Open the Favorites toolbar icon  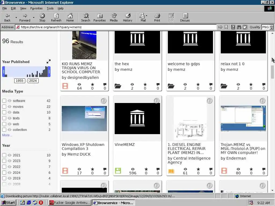100,17
